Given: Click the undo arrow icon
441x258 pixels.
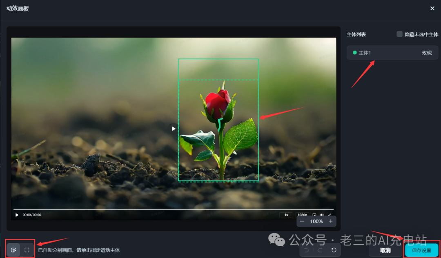Looking at the screenshot, I should click(307, 250).
